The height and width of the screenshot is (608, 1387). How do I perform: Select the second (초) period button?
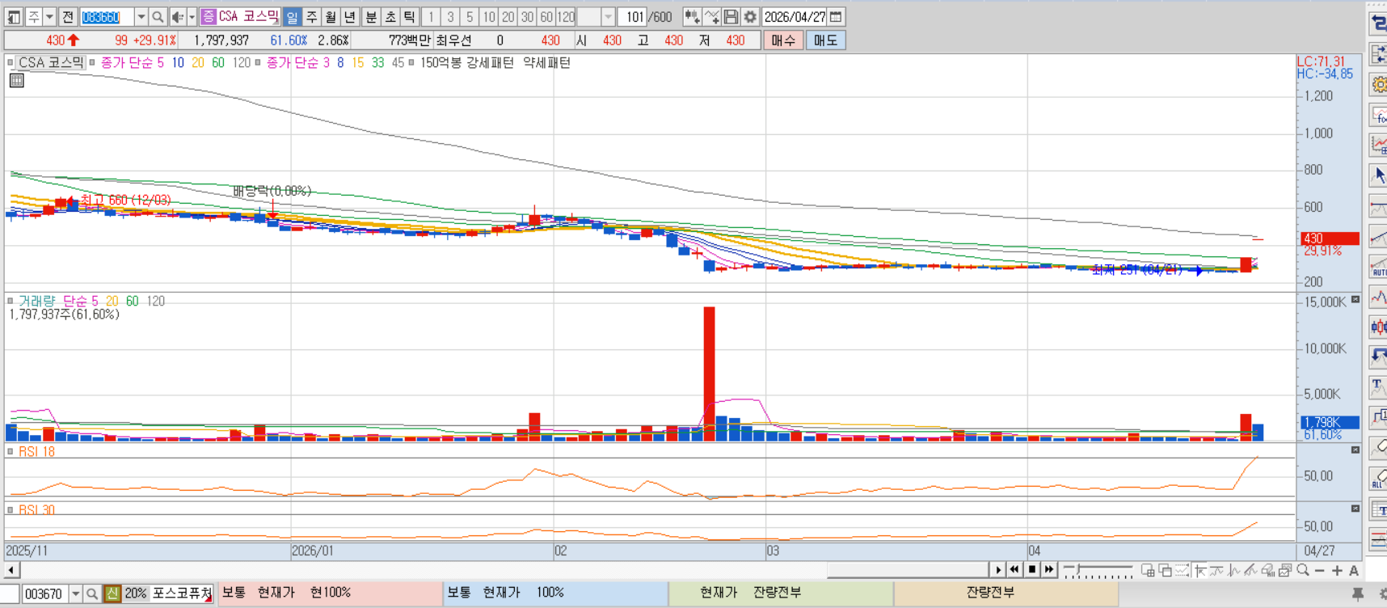point(390,16)
